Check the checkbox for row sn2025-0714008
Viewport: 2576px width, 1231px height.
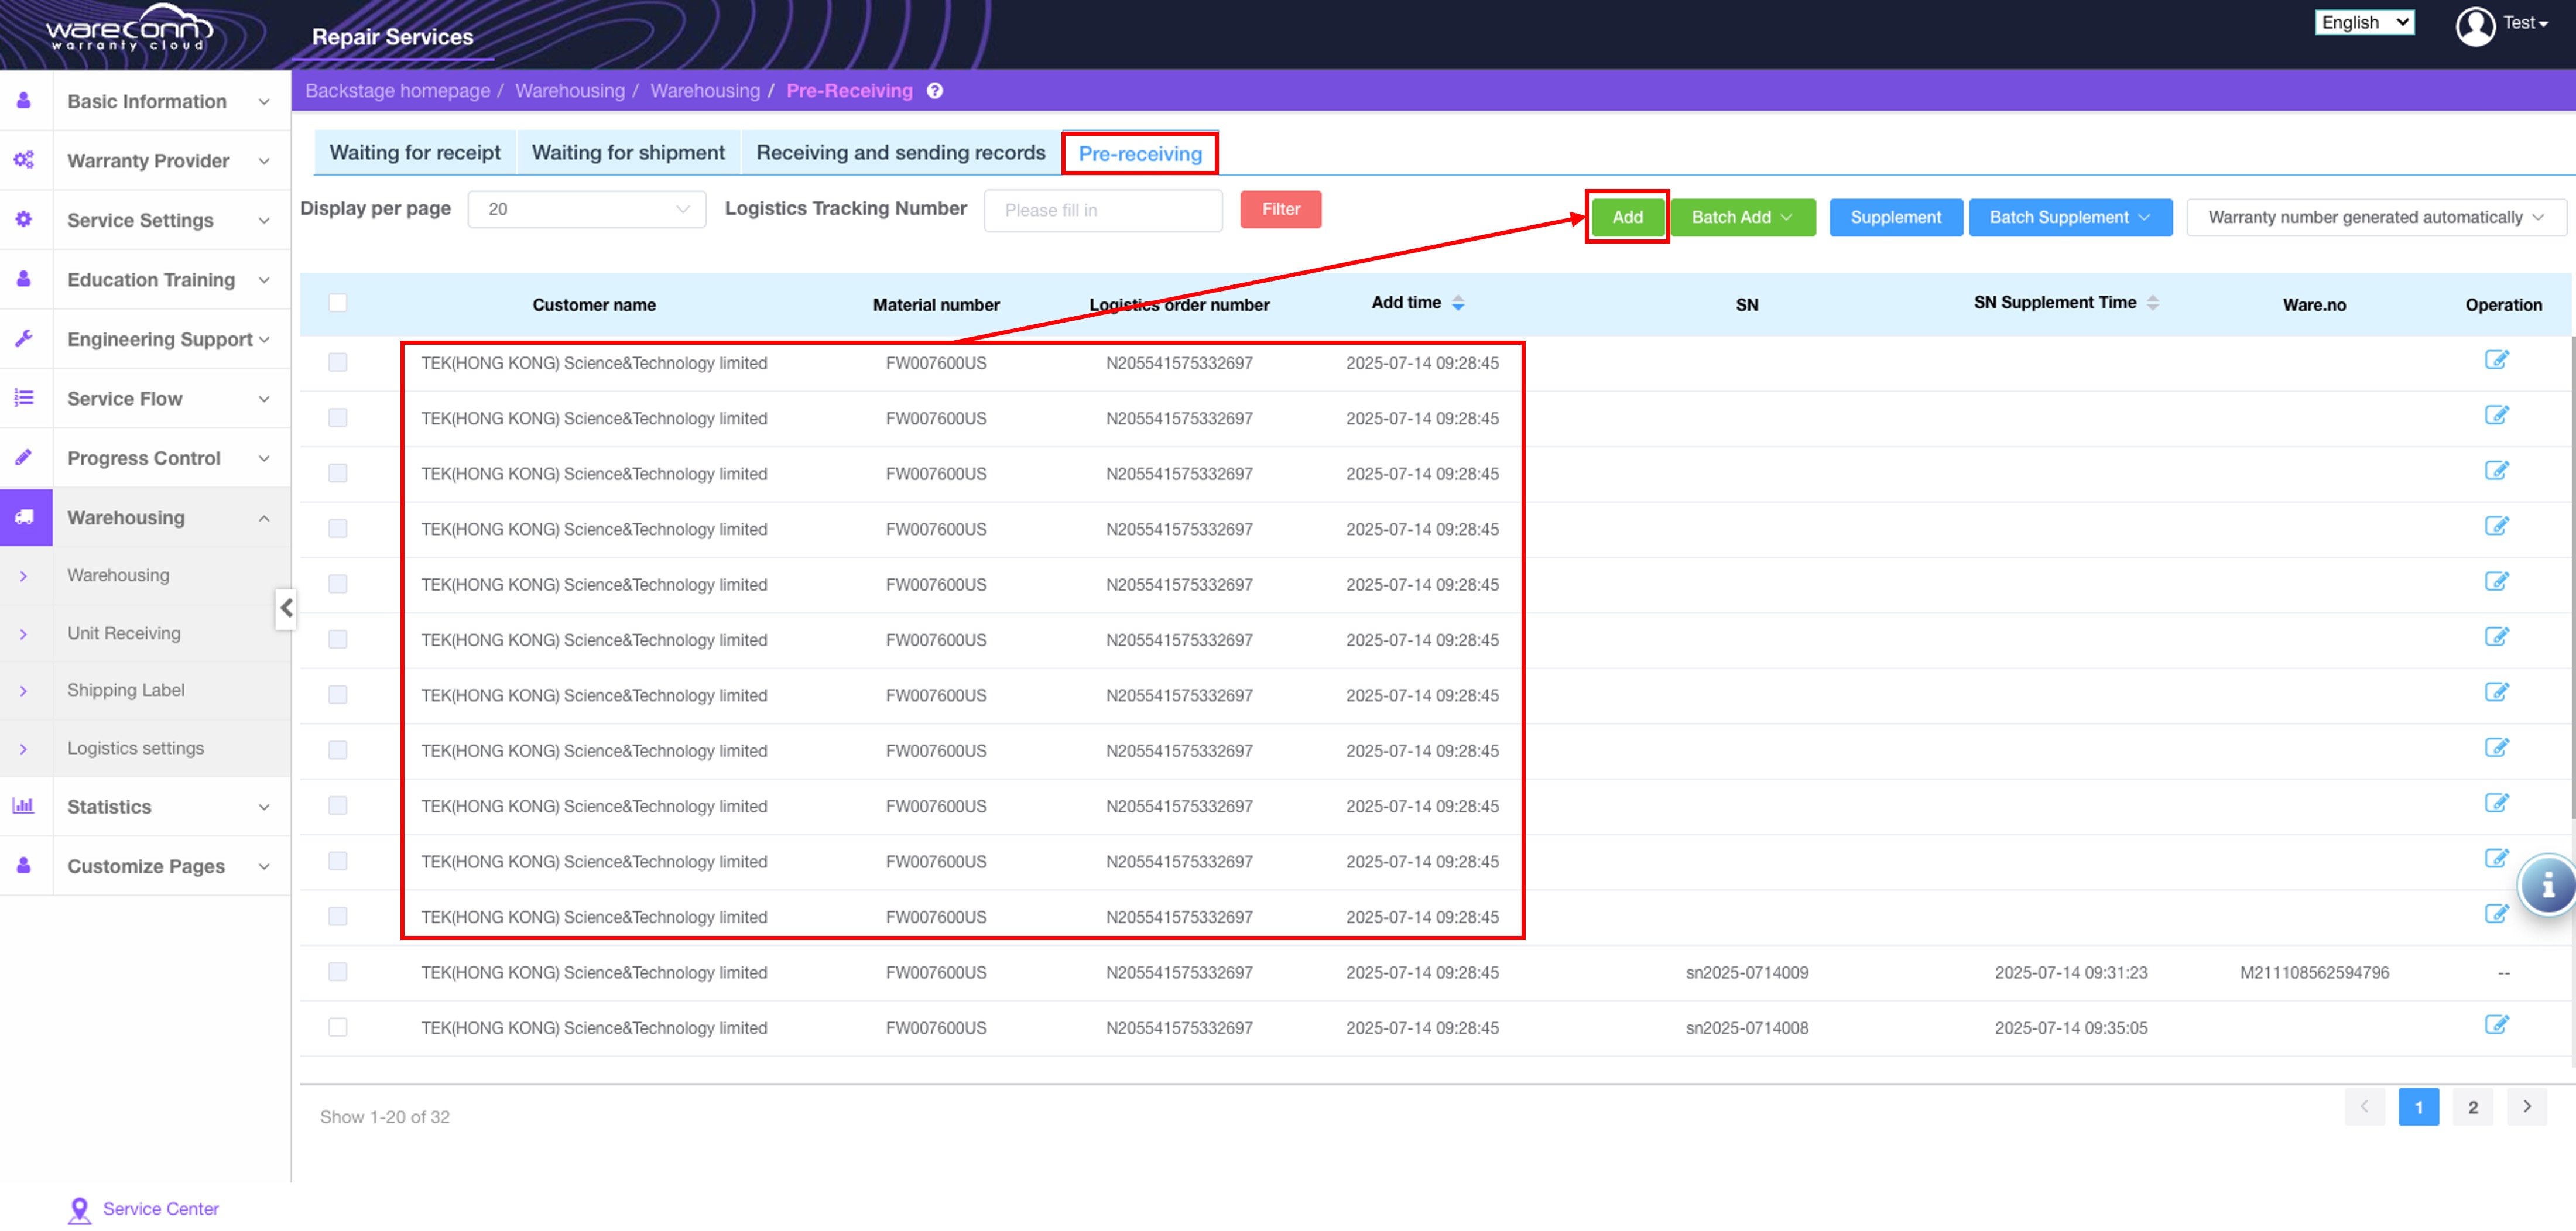click(338, 1027)
